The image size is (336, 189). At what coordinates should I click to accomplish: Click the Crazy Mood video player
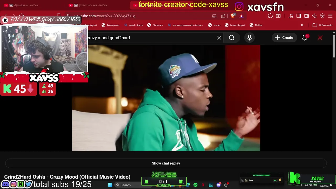click(166, 98)
